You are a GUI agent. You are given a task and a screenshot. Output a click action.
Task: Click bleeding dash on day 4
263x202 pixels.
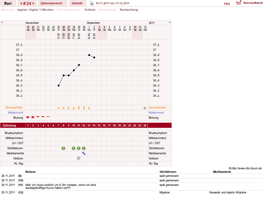(43, 117)
